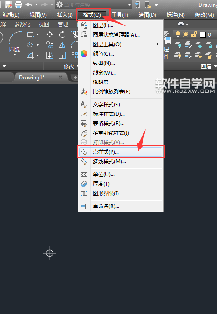
Task: Click the layer Lock tool icon
Action: coord(209,45)
